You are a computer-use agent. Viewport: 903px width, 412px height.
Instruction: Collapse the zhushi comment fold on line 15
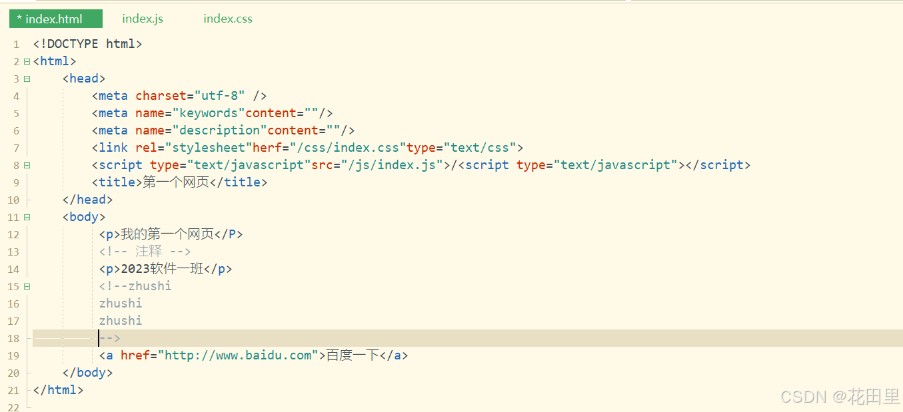[27, 286]
